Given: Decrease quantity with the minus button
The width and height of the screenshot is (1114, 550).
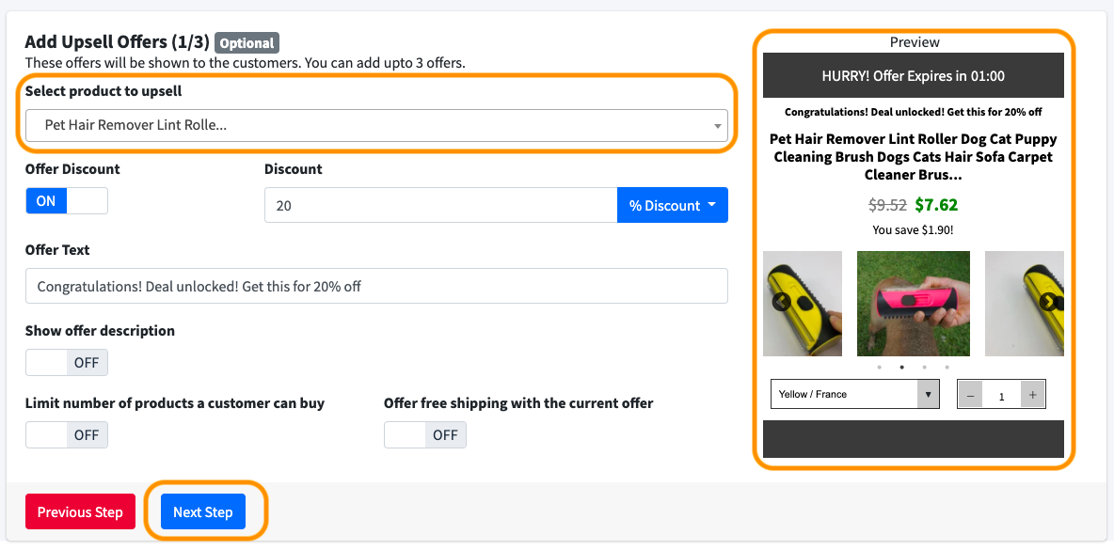Looking at the screenshot, I should pyautogui.click(x=970, y=395).
